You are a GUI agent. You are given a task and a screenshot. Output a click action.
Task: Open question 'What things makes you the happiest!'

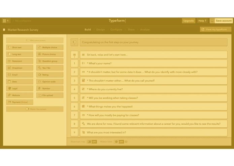click(x=154, y=107)
